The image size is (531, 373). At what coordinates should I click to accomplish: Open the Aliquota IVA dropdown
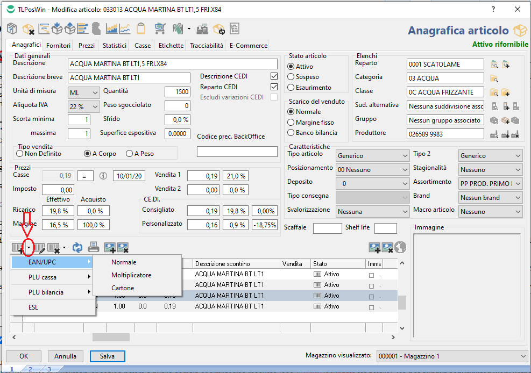[x=84, y=106]
